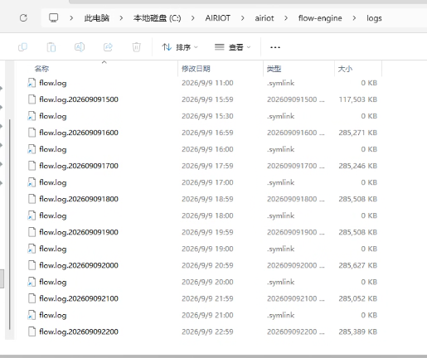The width and height of the screenshot is (427, 358).
Task: Click the size 285,271 KB cell
Action: click(x=358, y=133)
